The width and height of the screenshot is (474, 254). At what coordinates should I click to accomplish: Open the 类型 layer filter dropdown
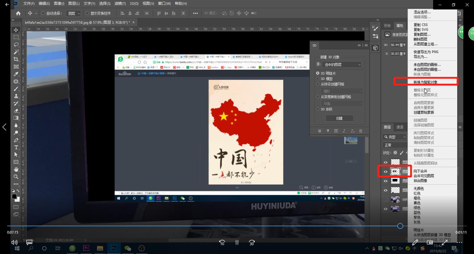(395, 137)
